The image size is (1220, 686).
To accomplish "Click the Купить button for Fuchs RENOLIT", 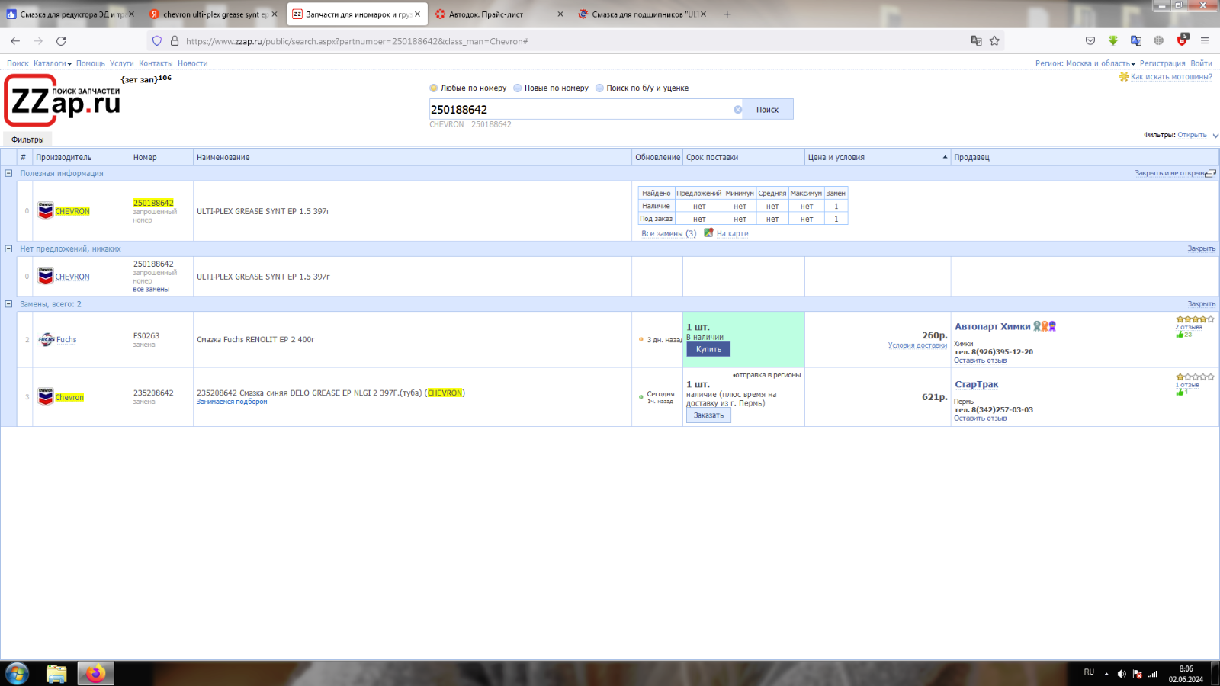I will 708,349.
